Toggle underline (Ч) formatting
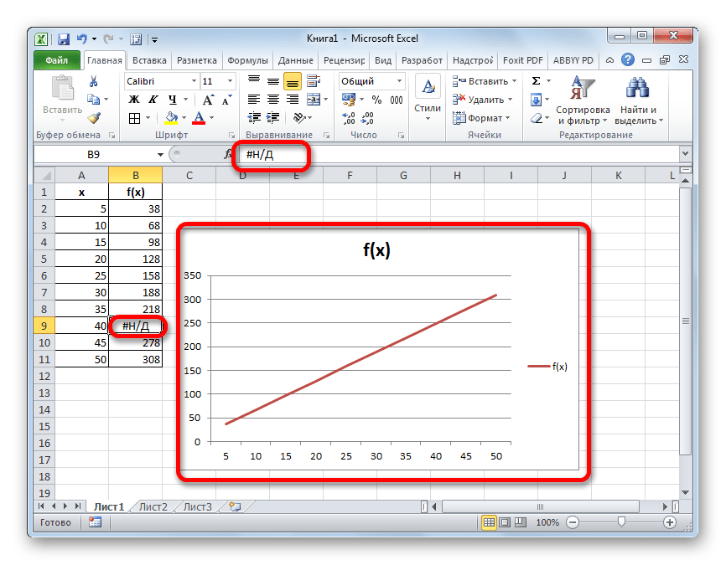This screenshot has width=726, height=565. tap(172, 100)
